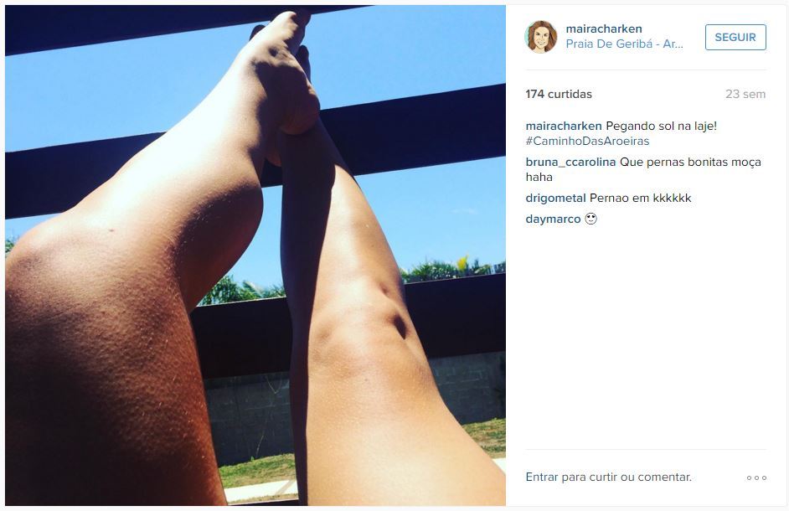Open the #CaminhoDasAroeiras hashtag
This screenshot has width=789, height=511.
point(587,141)
